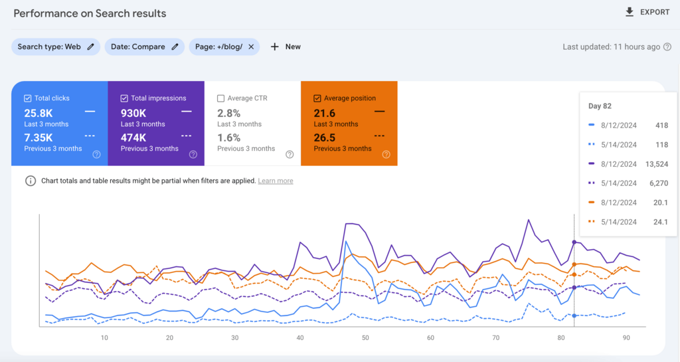Click the purple impressions point at day 82
The width and height of the screenshot is (680, 362).
574,242
